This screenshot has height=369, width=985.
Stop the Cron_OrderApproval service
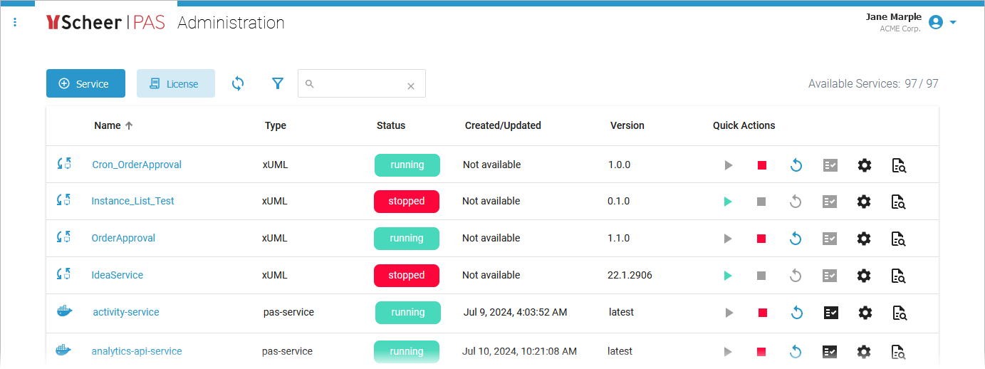pos(761,165)
